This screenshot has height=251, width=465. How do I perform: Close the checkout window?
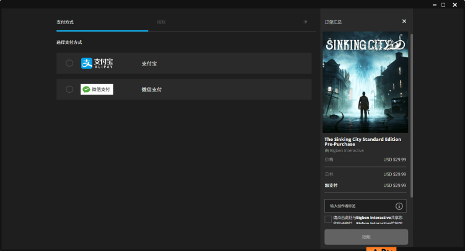pos(454,5)
